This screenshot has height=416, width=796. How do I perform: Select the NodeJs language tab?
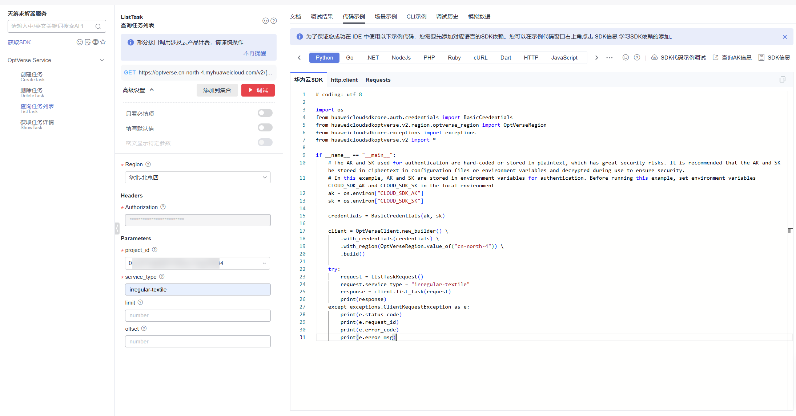tap(401, 58)
